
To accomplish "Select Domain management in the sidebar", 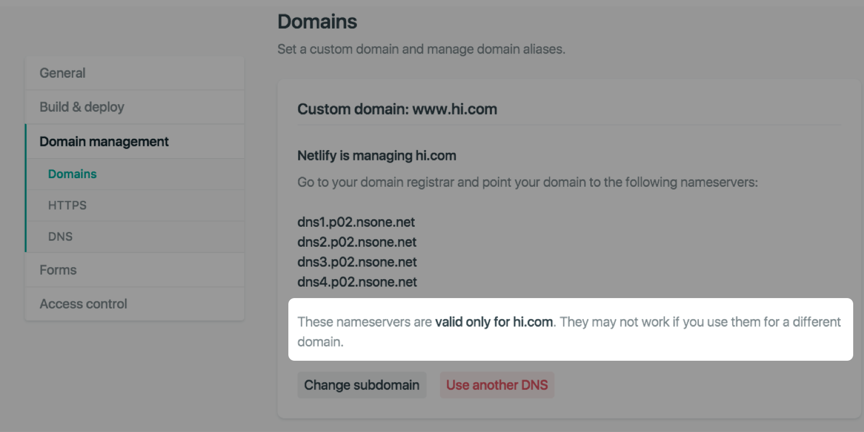I will tap(104, 141).
